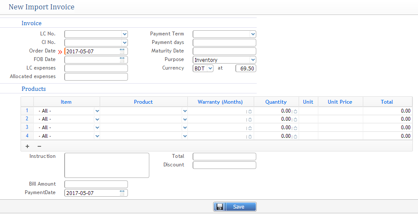The image size is (418, 221).
Task: Expand Product dropdown in row 4
Action: point(185,136)
